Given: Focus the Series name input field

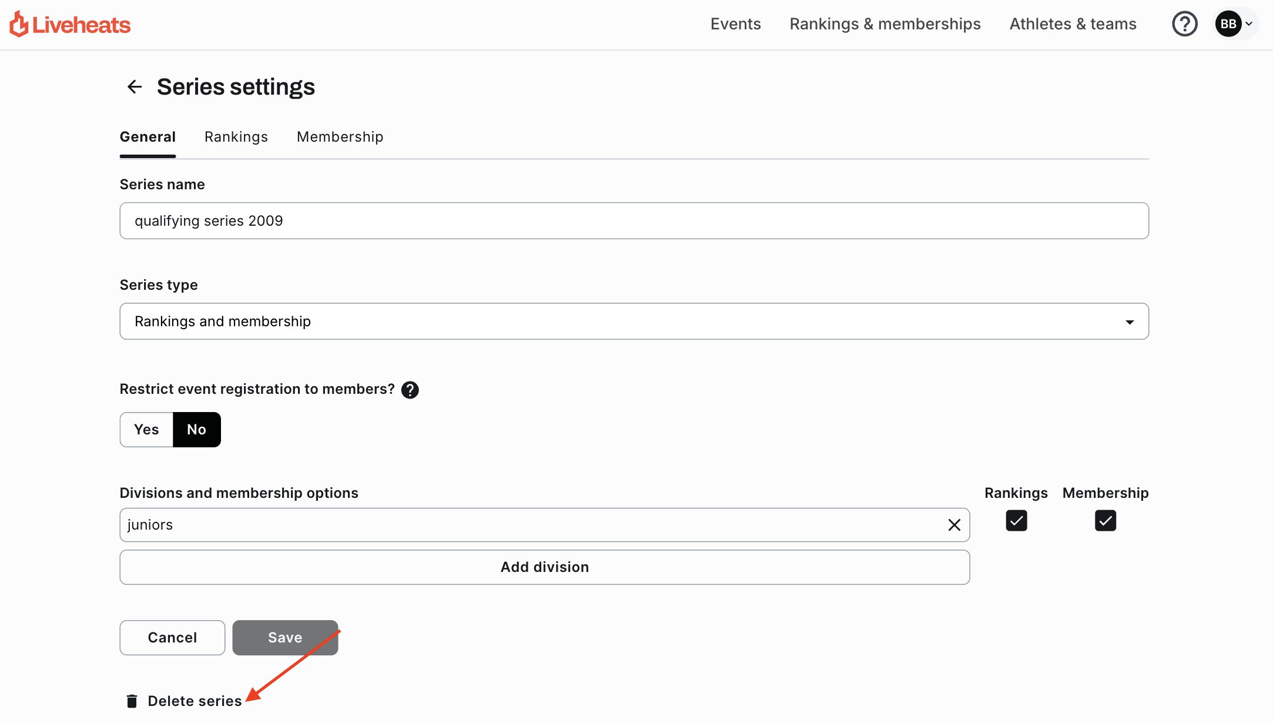Looking at the screenshot, I should pos(634,221).
